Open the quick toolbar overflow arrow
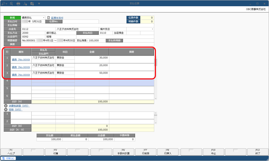This screenshot has height=161, width=269. pyautogui.click(x=39, y=3)
